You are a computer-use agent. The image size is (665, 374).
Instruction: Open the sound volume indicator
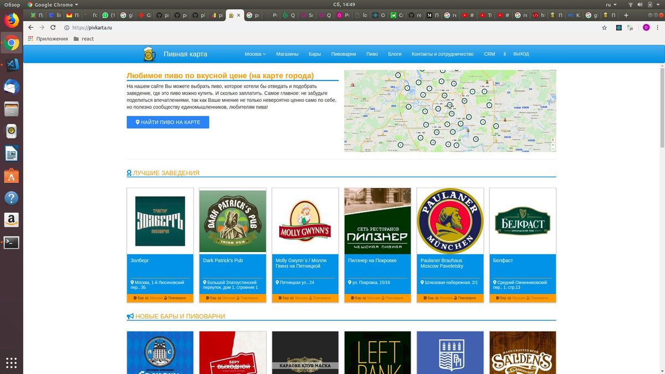click(x=641, y=4)
